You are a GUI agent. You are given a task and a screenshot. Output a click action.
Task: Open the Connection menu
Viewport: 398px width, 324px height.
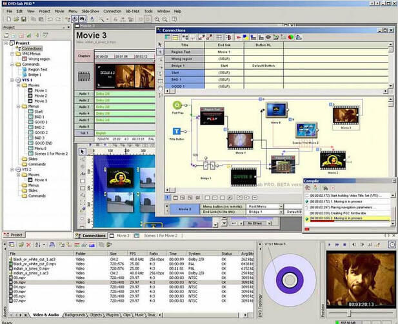112,11
